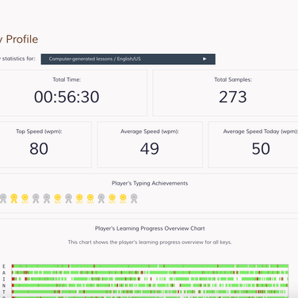The height and width of the screenshot is (298, 298).
Task: Click the N key progress bar
Action: (150, 285)
